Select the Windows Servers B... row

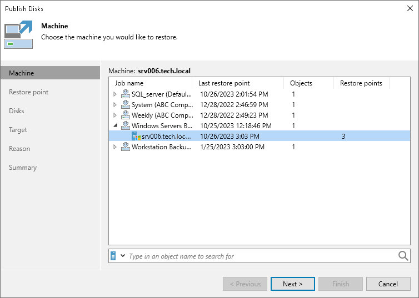[260, 125]
